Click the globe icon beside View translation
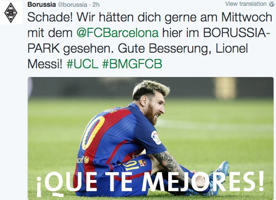276x200 pixels. click(272, 4)
